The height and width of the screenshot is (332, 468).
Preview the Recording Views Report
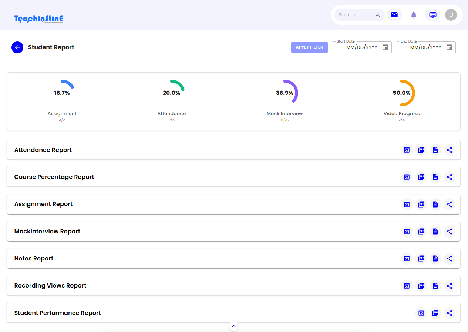point(407,286)
